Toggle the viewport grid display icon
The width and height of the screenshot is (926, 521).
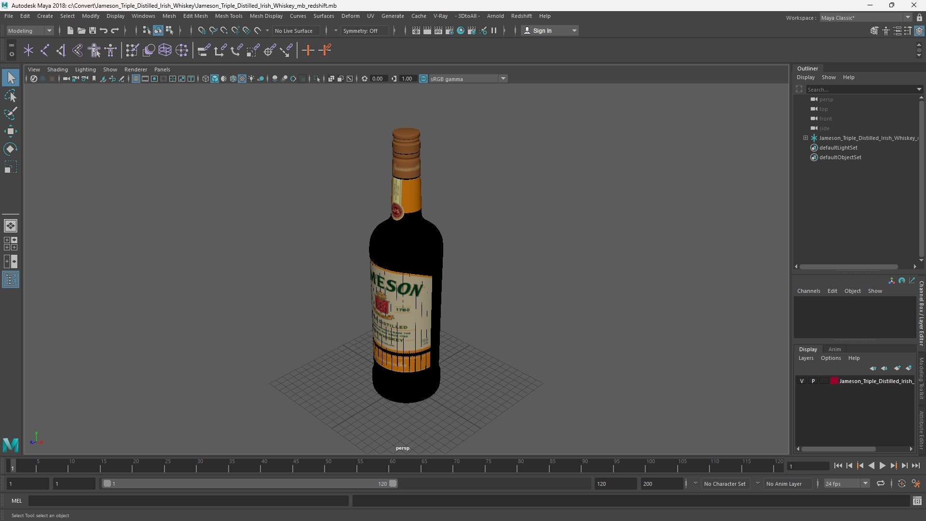click(x=136, y=79)
